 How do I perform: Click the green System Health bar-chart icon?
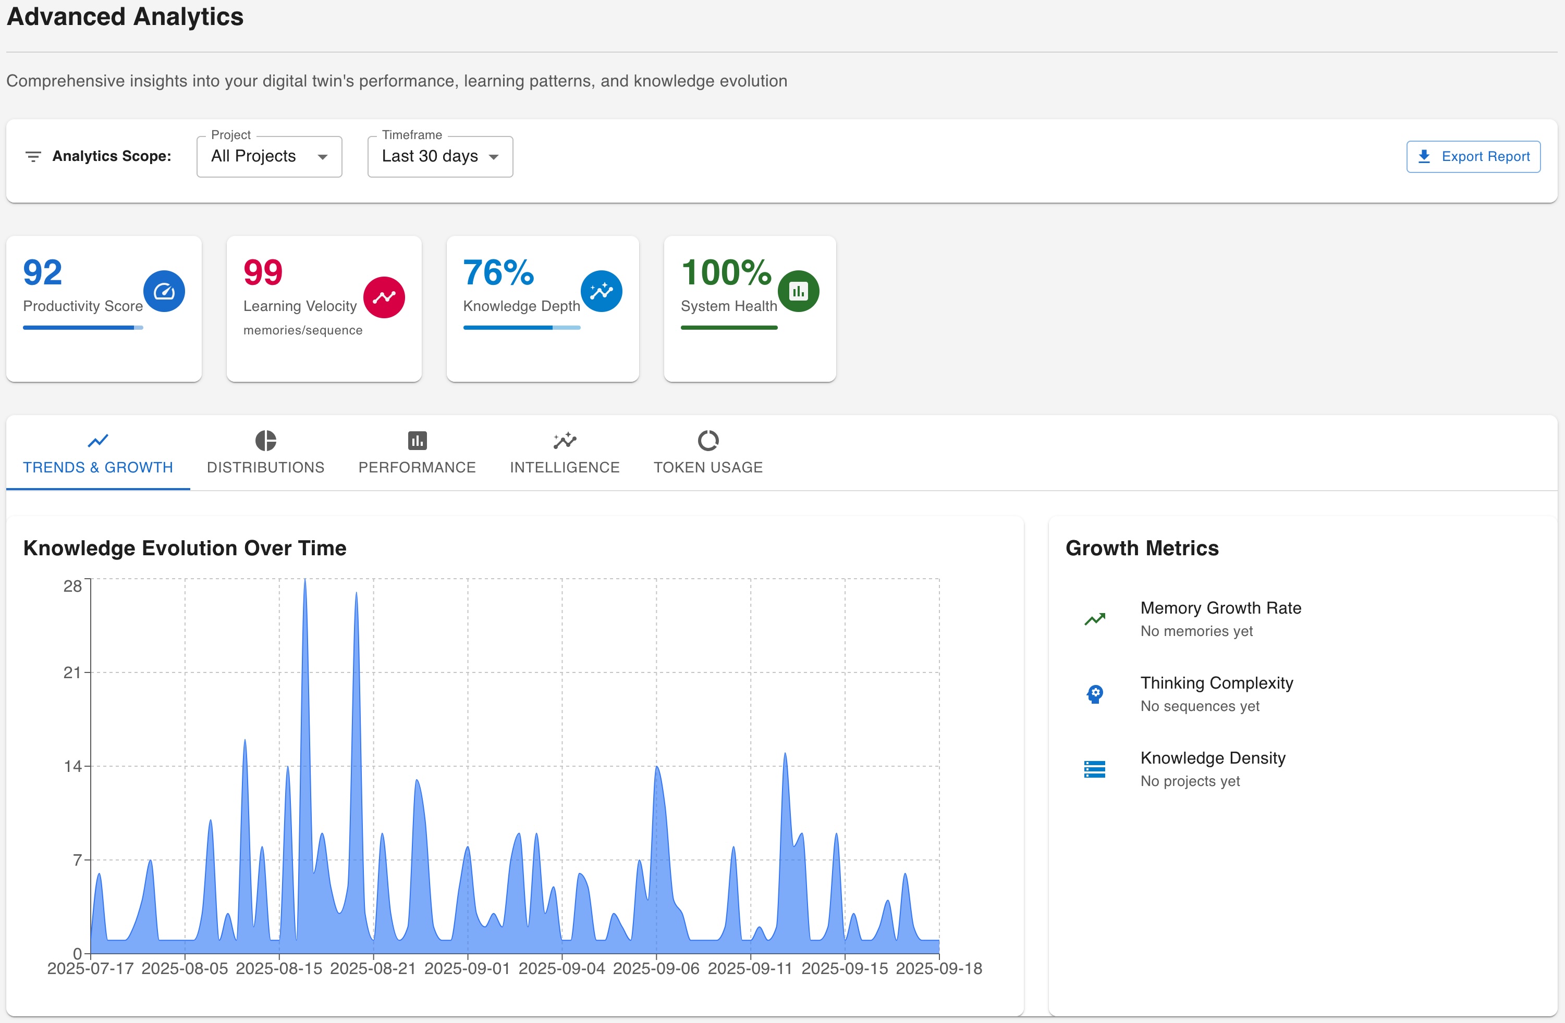[798, 291]
